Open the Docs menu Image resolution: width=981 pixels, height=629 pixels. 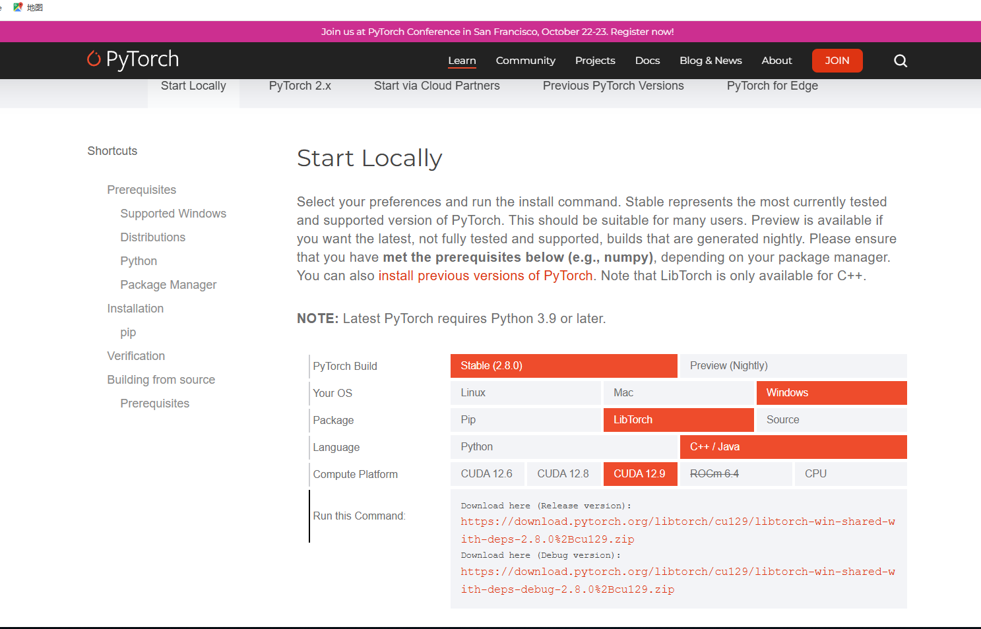[647, 61]
